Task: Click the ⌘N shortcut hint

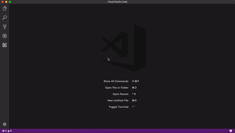Action: pyautogui.click(x=134, y=100)
